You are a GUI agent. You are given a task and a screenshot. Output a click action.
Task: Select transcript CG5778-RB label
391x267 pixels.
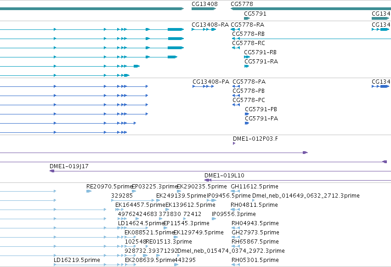248,34
